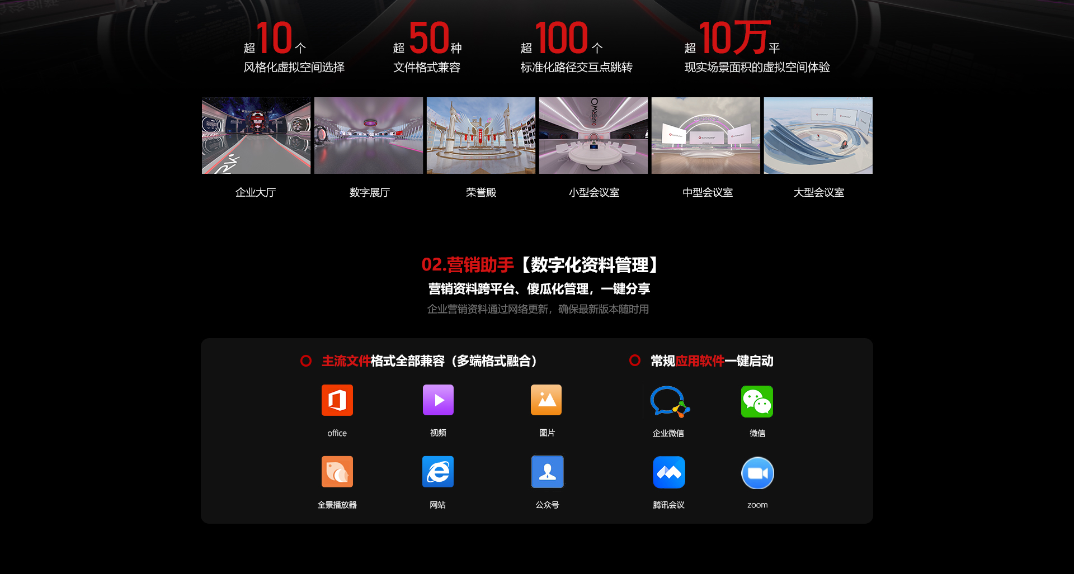The height and width of the screenshot is (574, 1074).
Task: Click the text 风格化虚拟空间选择
Action: [x=294, y=67]
